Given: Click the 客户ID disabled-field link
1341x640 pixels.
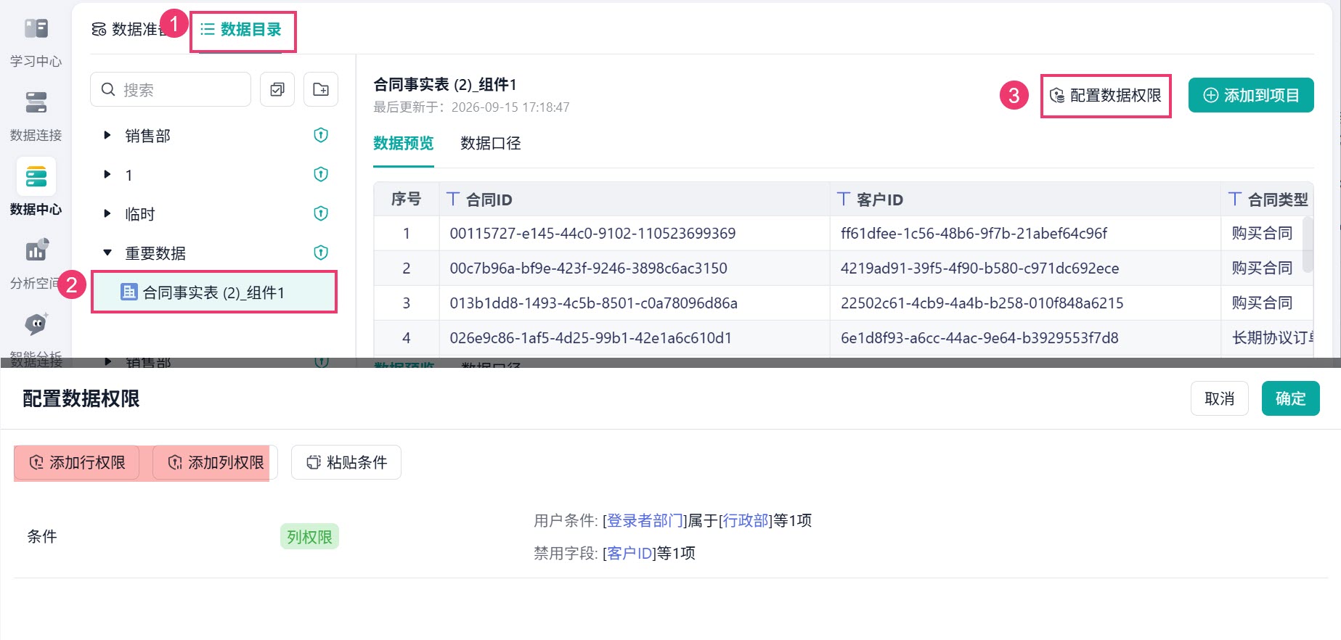Looking at the screenshot, I should pyautogui.click(x=629, y=553).
